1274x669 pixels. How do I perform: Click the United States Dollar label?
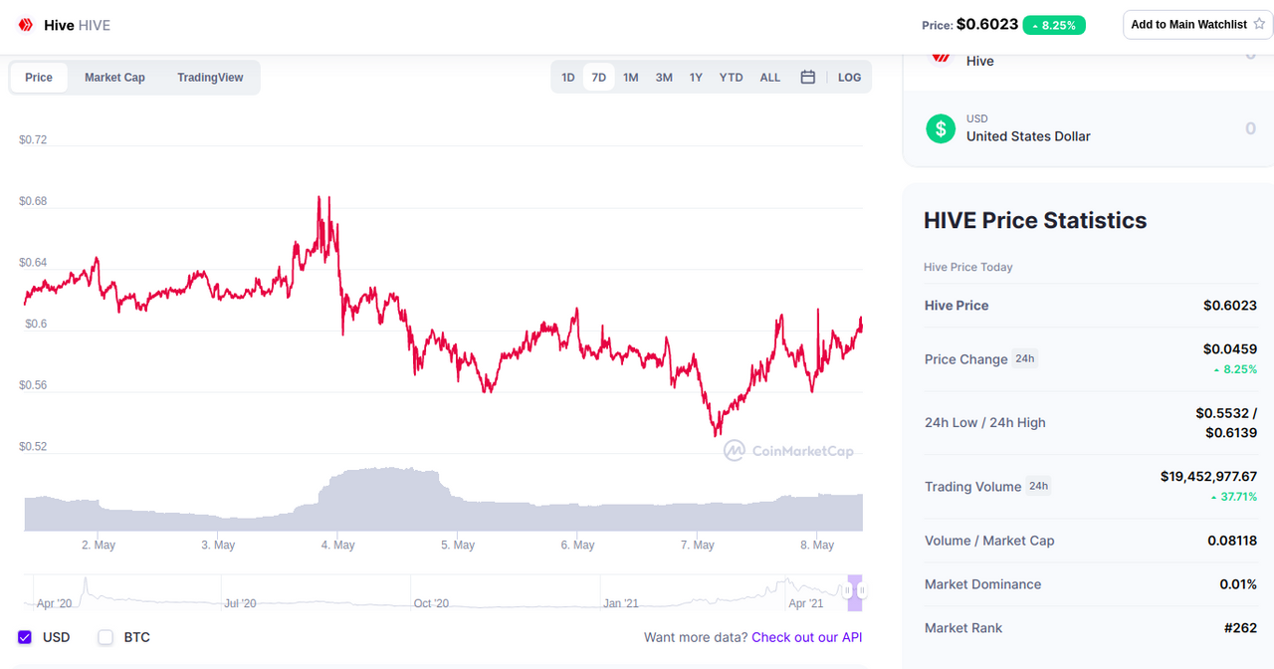(1028, 136)
